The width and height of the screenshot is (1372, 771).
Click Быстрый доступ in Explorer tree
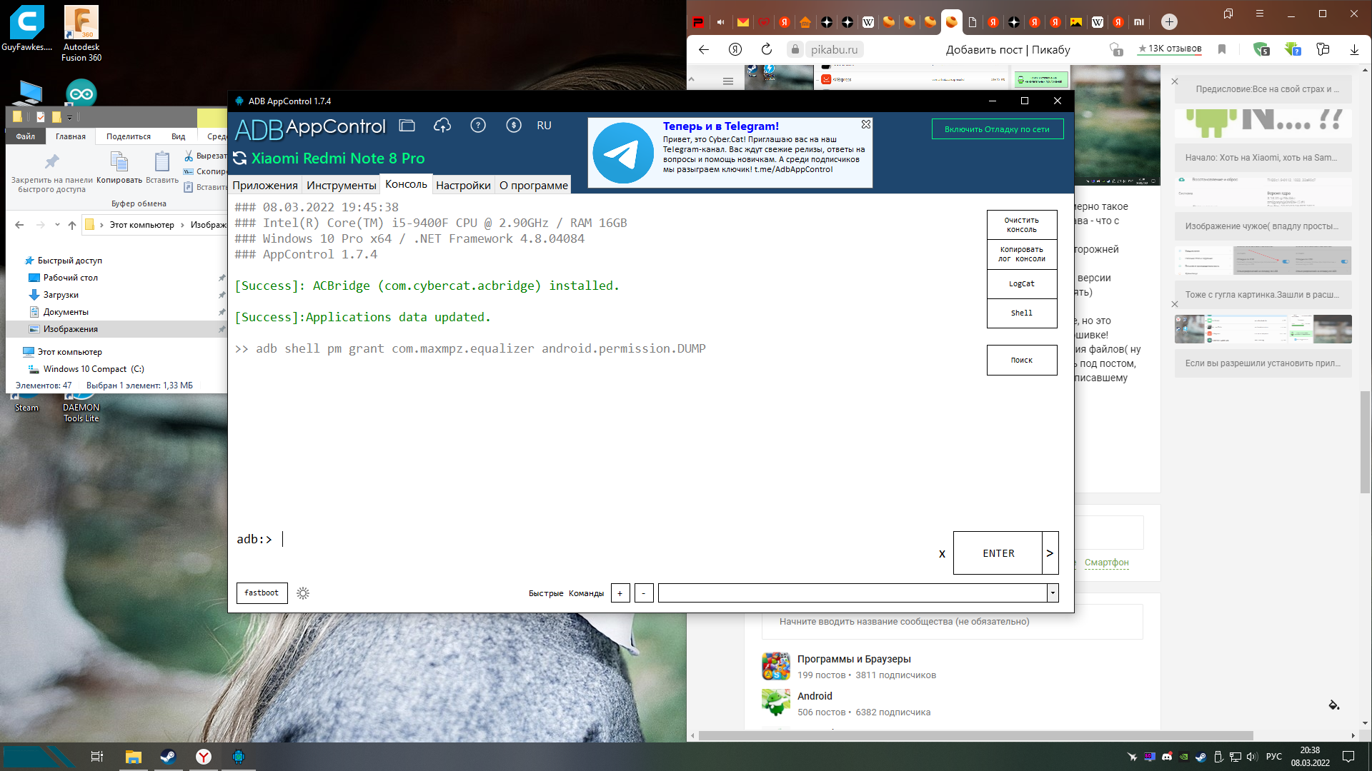click(x=69, y=261)
